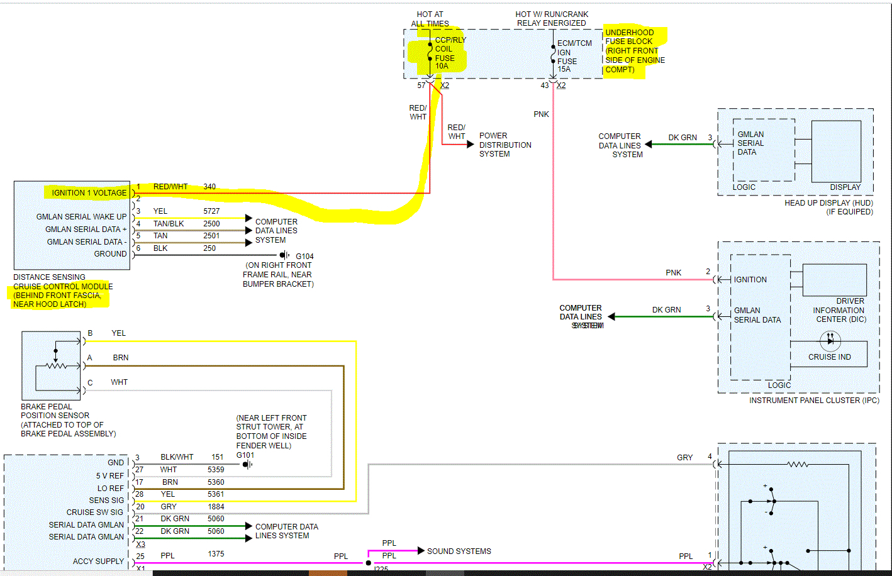The image size is (892, 576).
Task: Click the 'CRUISE SW SIG' pin label
Action: tap(95, 512)
